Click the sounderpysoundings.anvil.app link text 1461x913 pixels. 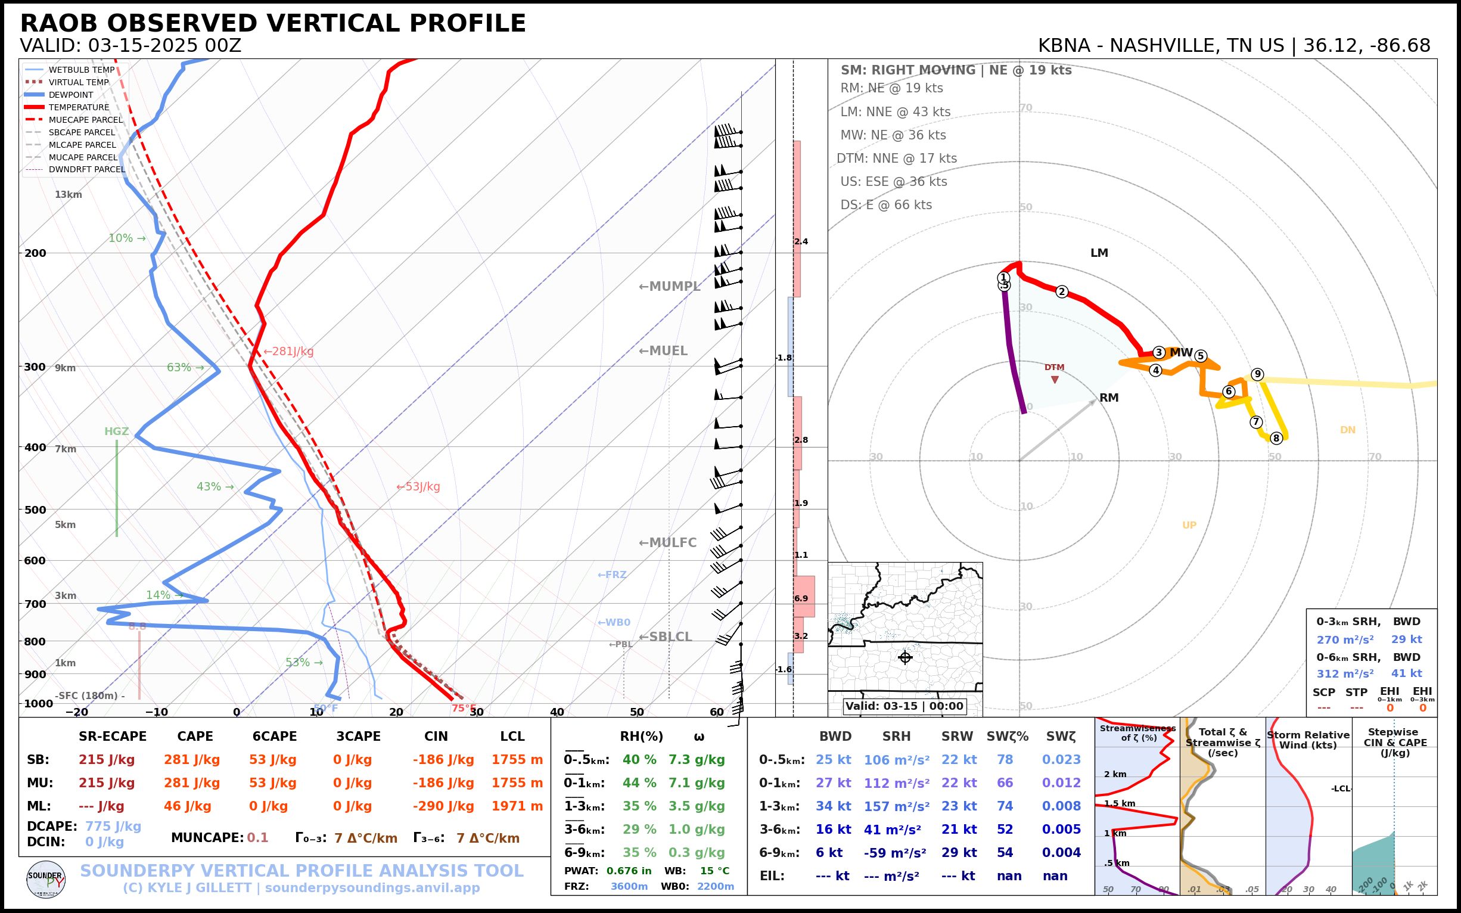[372, 887]
